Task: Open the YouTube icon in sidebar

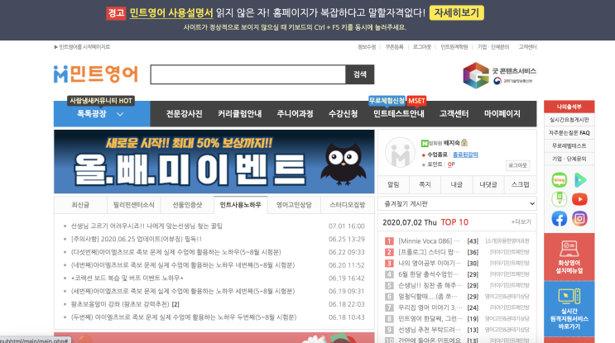Action: click(579, 199)
